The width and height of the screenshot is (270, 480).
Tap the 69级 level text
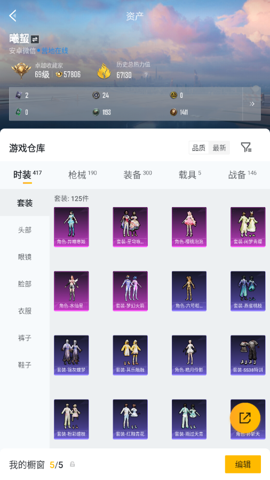coord(42,74)
